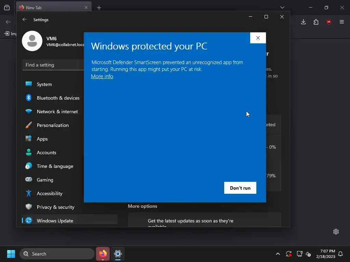Close the New Tab tab
The width and height of the screenshot is (350, 262).
coord(86,8)
